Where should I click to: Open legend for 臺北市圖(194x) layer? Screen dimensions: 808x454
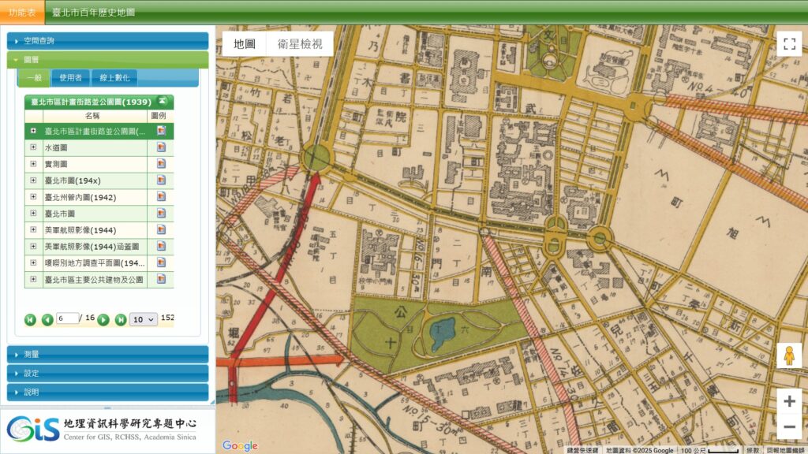[161, 180]
